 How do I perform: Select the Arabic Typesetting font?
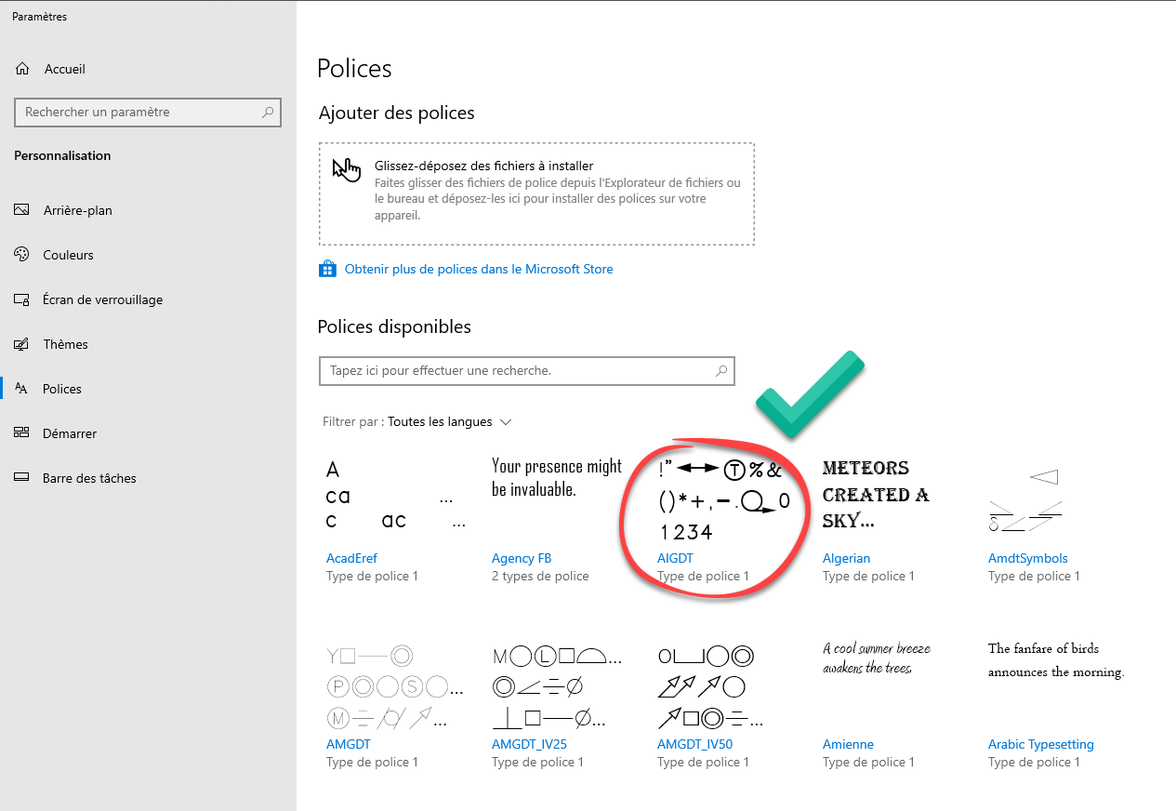(x=1040, y=744)
